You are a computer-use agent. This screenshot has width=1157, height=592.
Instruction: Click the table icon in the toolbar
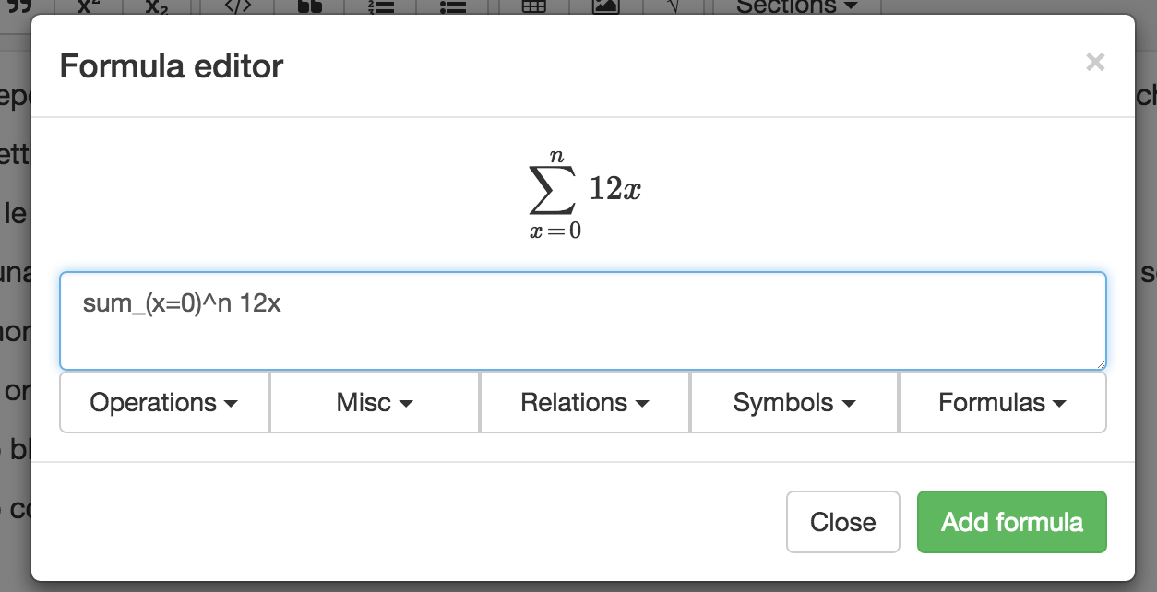534,6
